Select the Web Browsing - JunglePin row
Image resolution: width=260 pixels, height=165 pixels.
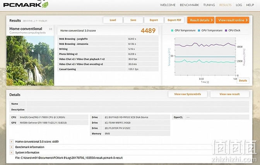point(108,39)
